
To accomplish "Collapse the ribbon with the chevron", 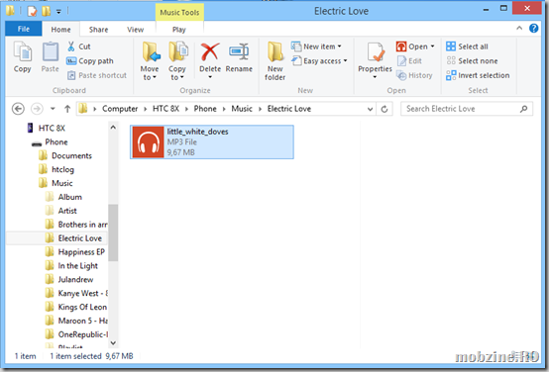I will coord(519,28).
